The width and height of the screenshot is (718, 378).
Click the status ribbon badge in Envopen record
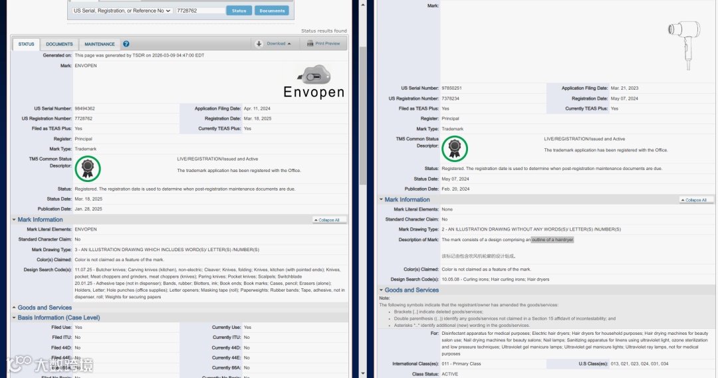(x=88, y=169)
